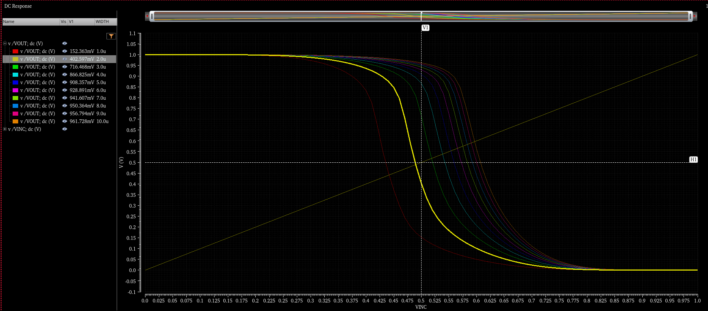Toggle eye icon for 2.0u VOUT trace
The width and height of the screenshot is (708, 311).
[65, 59]
